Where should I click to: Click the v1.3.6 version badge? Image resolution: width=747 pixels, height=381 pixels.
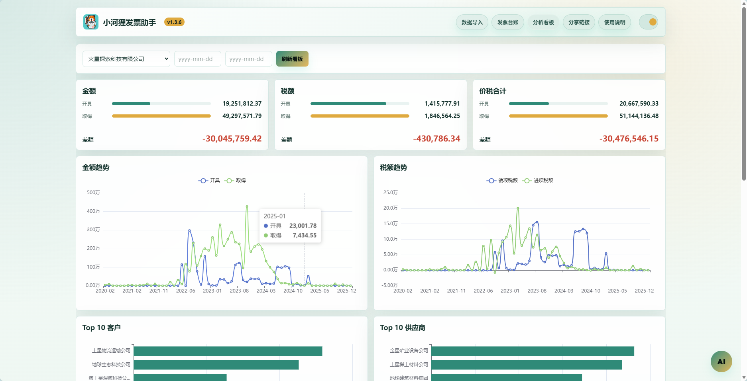point(174,22)
